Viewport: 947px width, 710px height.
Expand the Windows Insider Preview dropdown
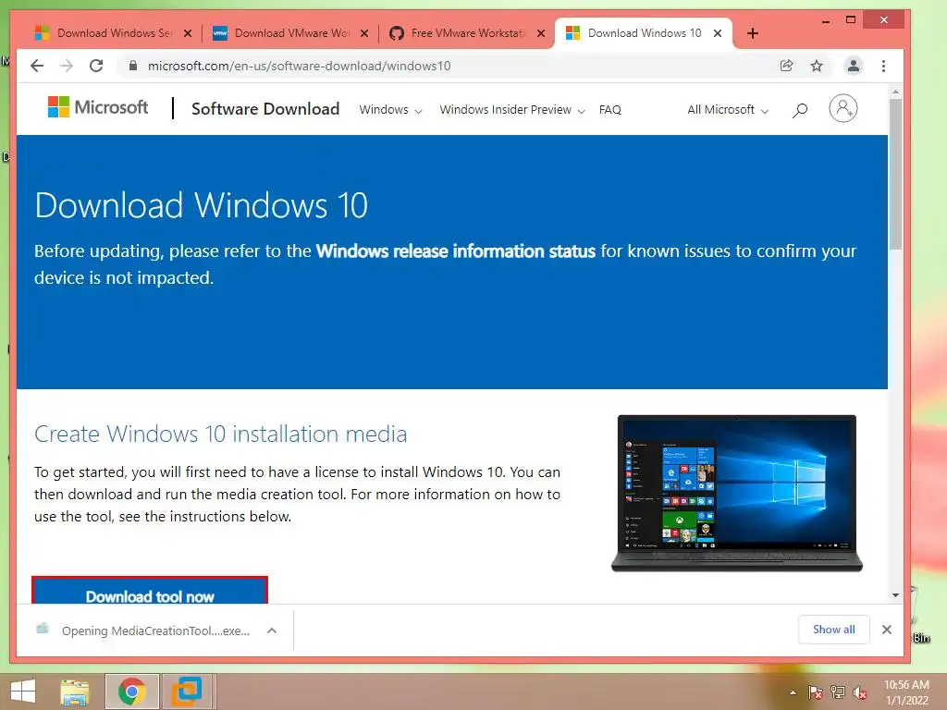pos(512,110)
